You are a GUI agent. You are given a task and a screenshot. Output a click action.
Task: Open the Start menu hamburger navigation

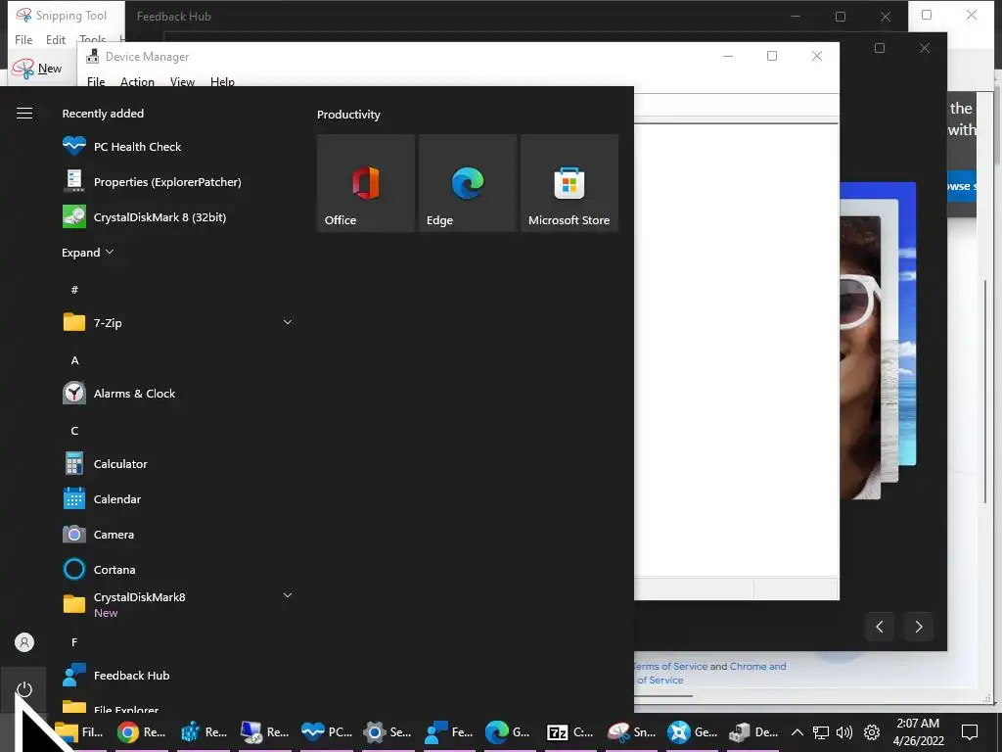[24, 114]
